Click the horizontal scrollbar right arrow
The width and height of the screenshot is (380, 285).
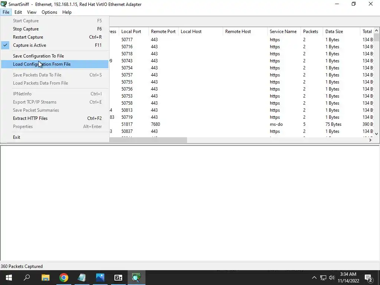370,140
